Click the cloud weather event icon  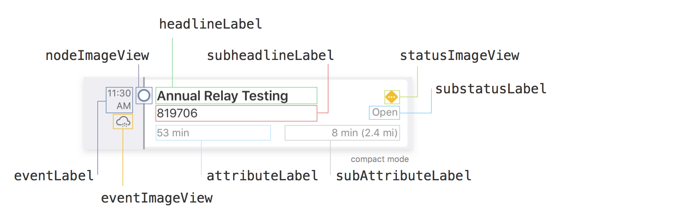[123, 122]
